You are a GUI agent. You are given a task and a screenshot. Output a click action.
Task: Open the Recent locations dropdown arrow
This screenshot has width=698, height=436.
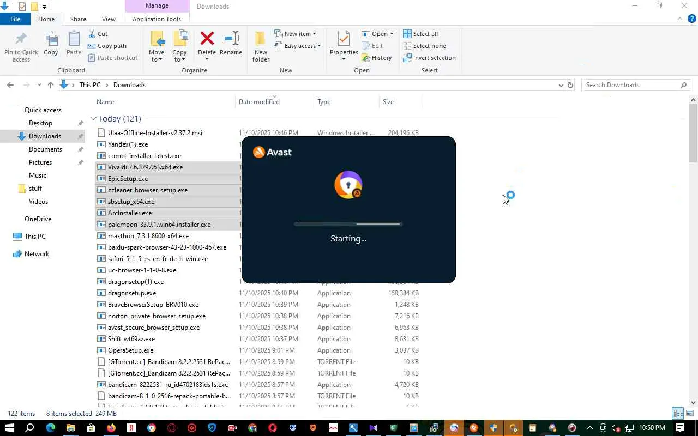[39, 85]
